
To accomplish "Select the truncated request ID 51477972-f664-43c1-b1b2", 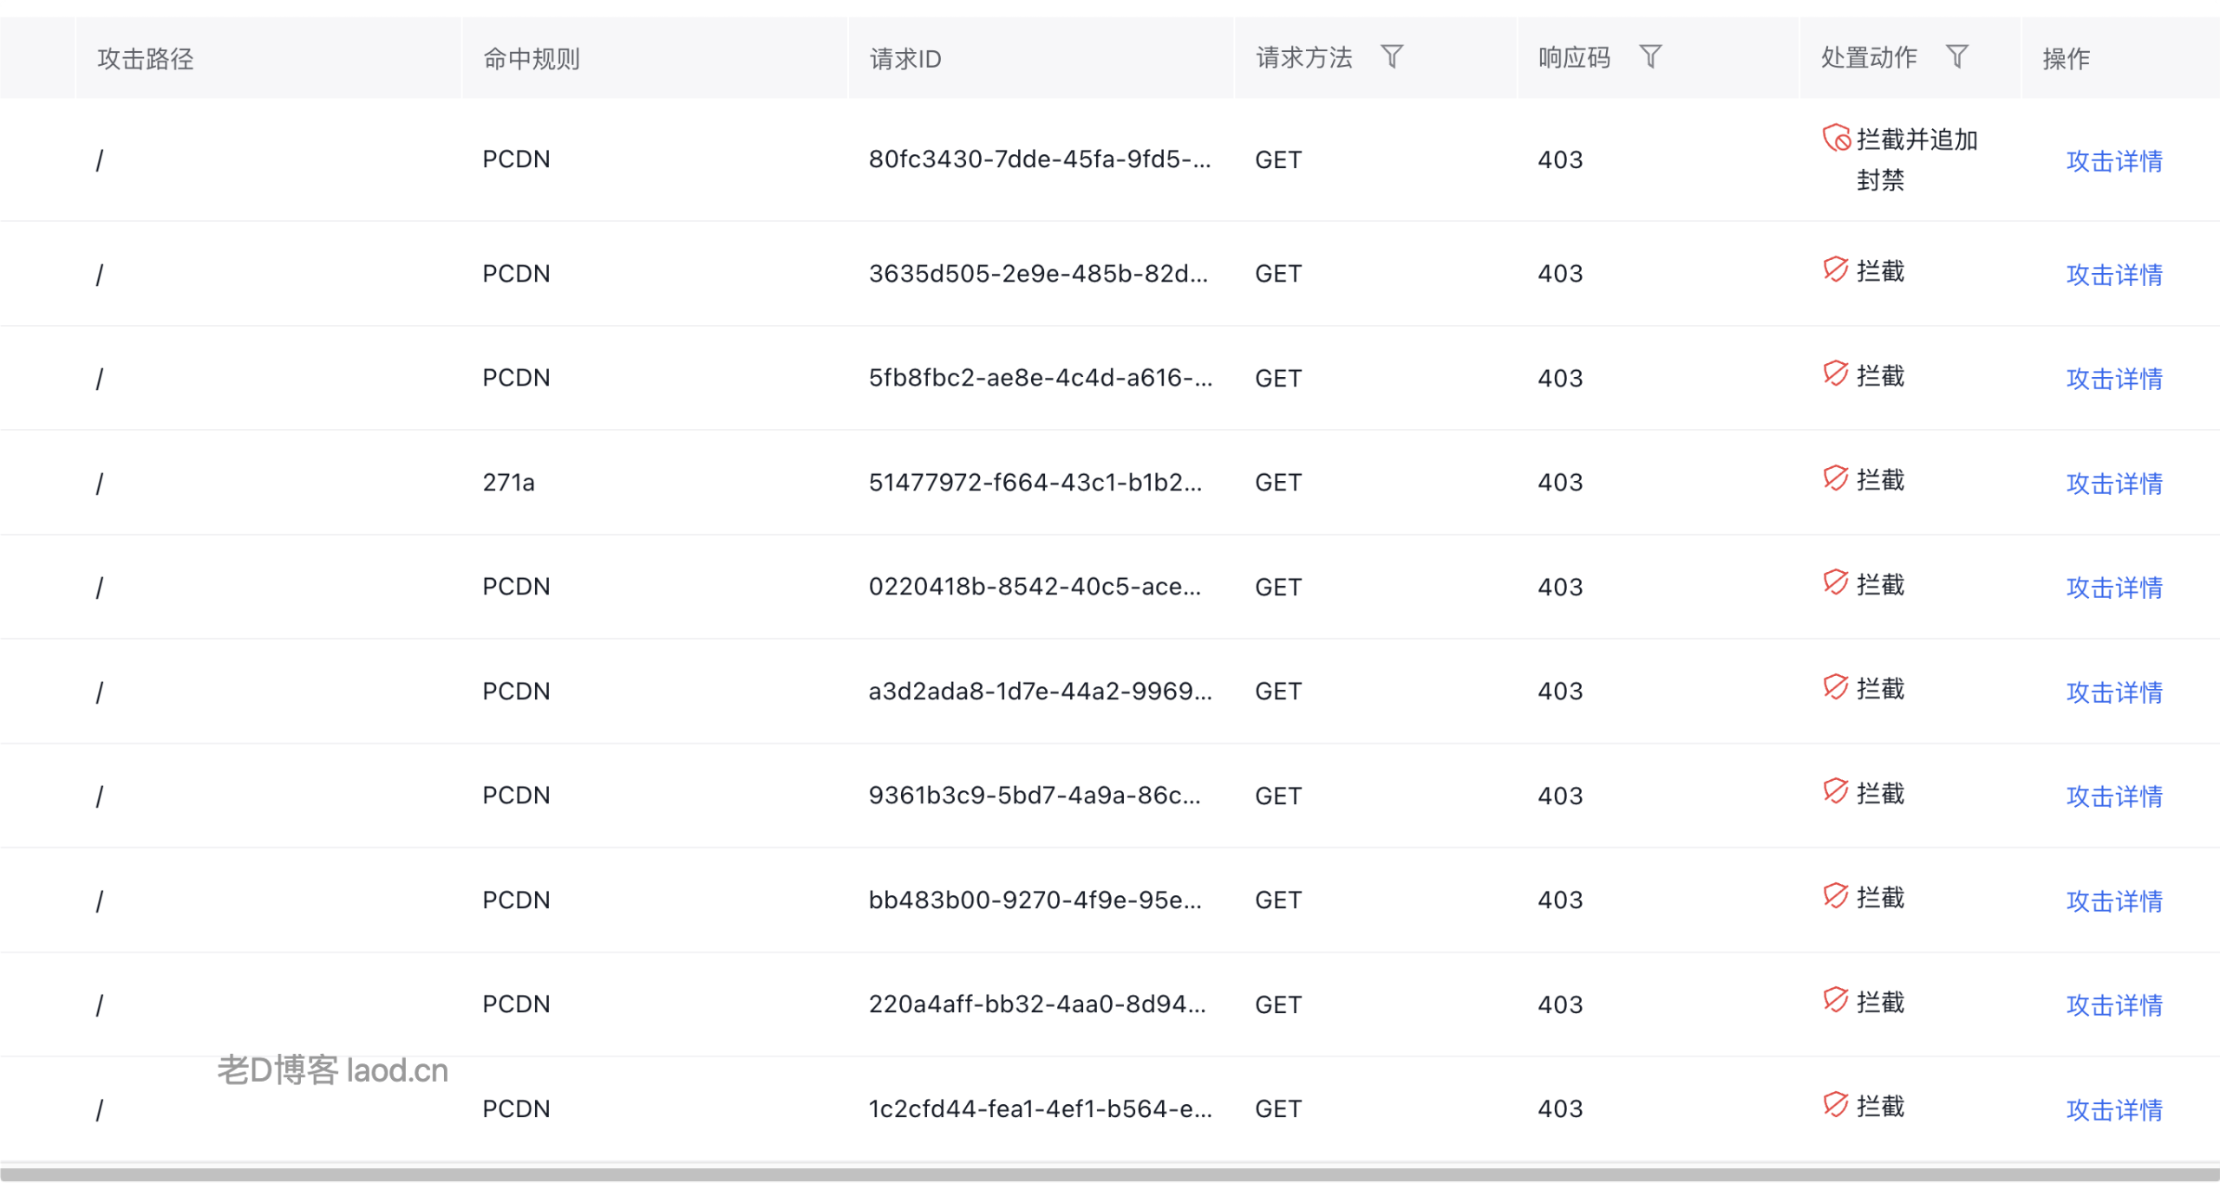I will (x=1035, y=483).
